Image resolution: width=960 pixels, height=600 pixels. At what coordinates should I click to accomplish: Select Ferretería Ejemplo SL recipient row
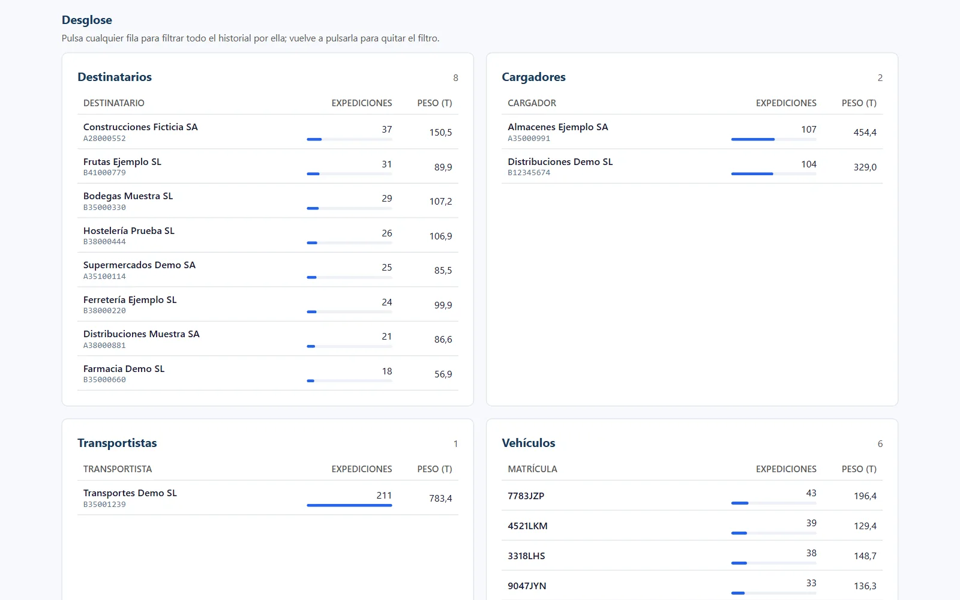pyautogui.click(x=268, y=304)
